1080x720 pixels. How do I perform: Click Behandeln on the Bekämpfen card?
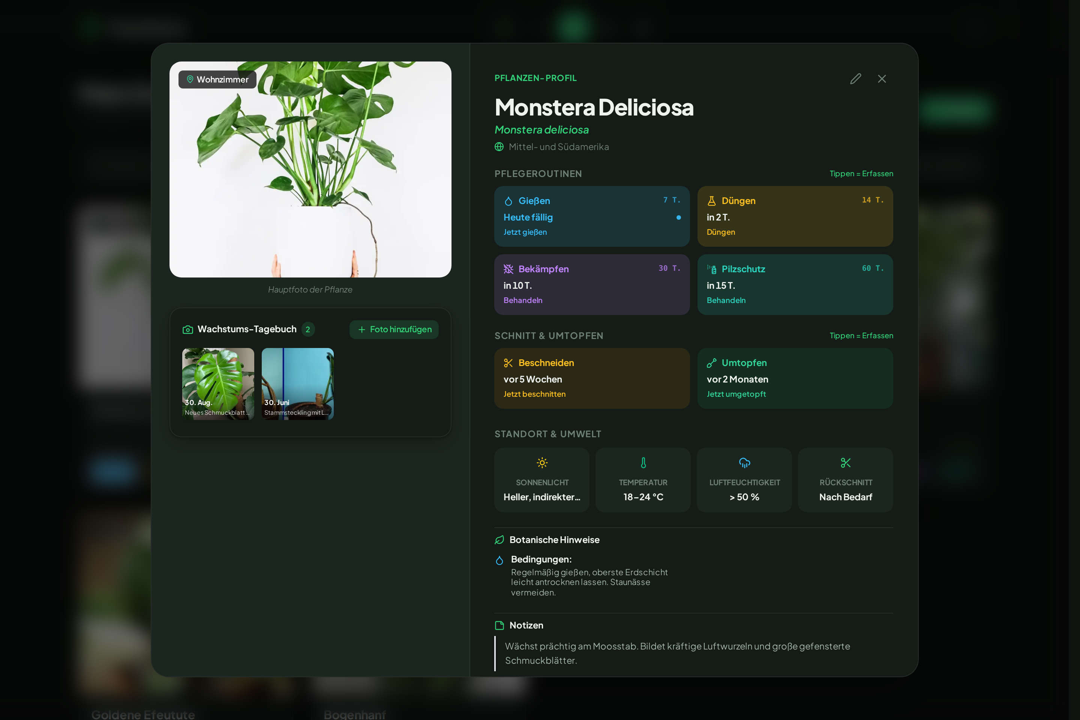pos(522,300)
